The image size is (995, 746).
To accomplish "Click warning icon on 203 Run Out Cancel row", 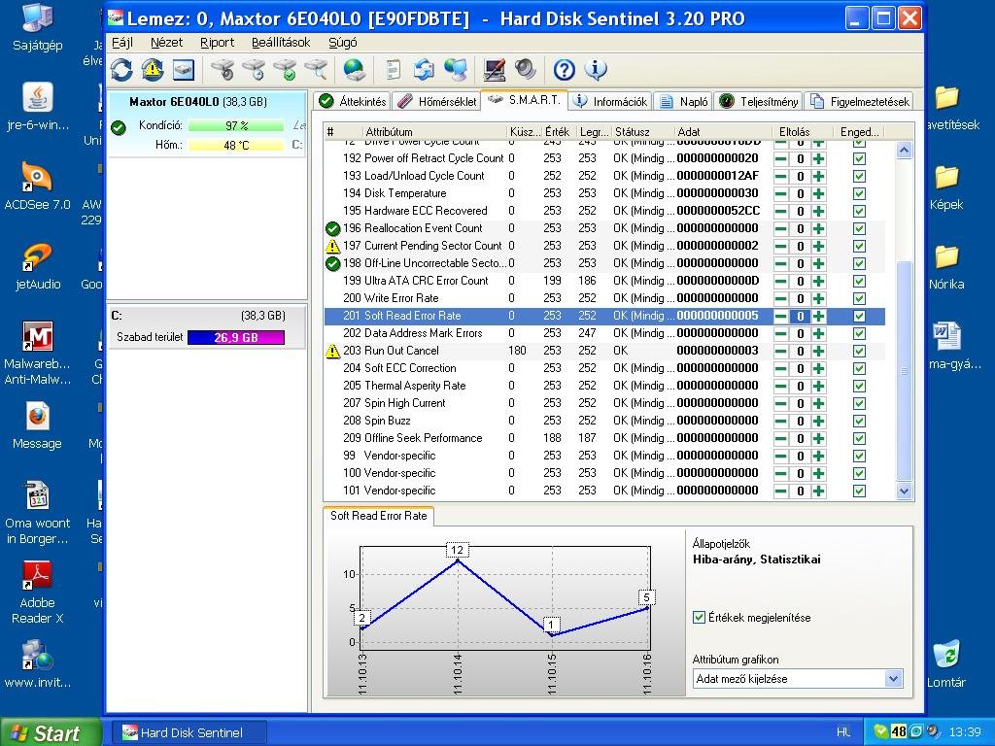I will coord(332,350).
